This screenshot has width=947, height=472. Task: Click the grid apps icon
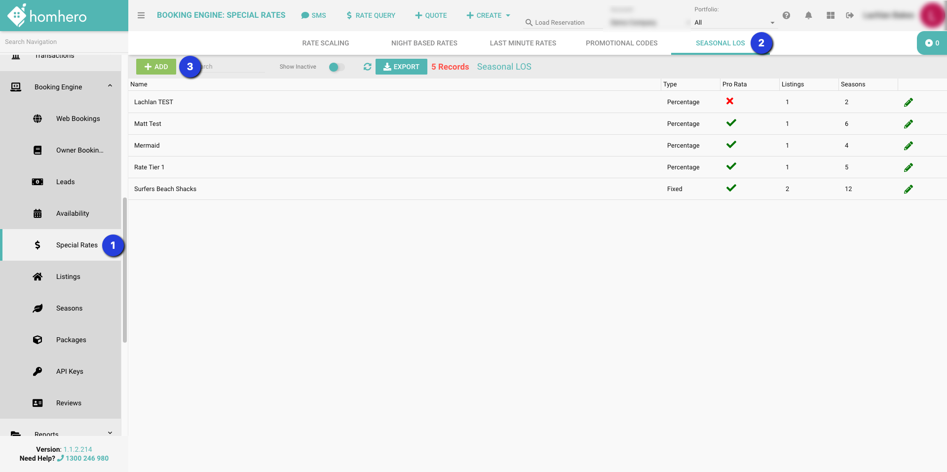831,15
